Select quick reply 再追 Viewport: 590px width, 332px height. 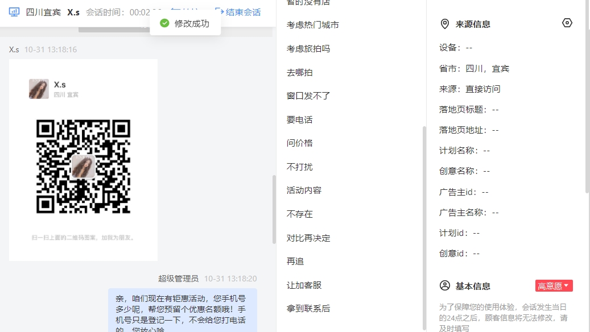tap(295, 262)
